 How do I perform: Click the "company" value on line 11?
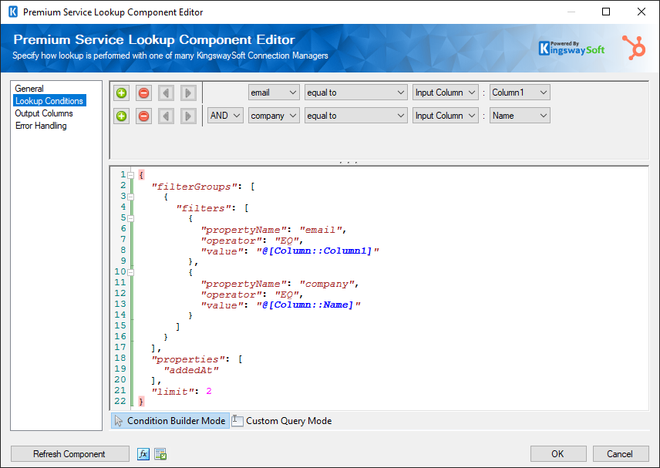(327, 284)
